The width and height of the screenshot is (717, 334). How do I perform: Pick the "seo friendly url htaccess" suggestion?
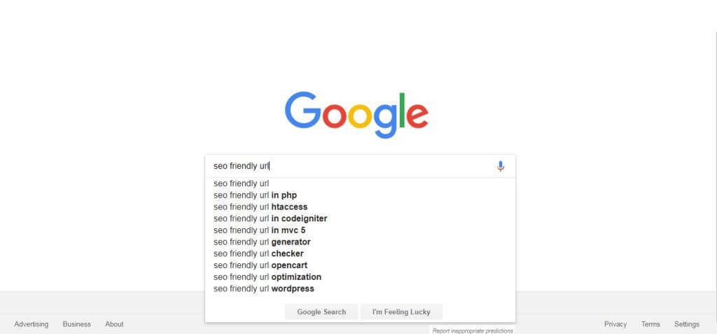click(x=360, y=207)
